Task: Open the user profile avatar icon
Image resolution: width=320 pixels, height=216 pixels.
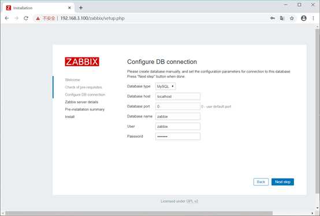Action: click(x=304, y=18)
